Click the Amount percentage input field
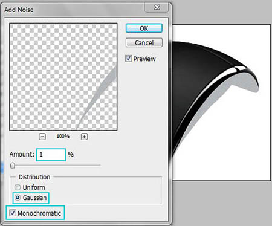 51,155
